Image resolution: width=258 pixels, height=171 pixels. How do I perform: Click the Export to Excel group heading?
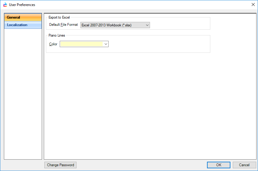[59, 17]
